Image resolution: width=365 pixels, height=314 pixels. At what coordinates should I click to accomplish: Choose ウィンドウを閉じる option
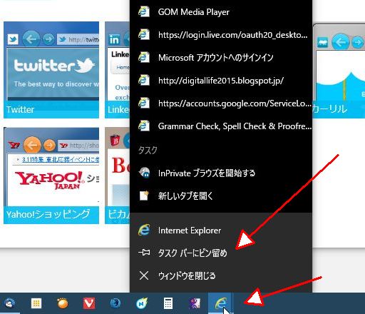tap(221, 275)
